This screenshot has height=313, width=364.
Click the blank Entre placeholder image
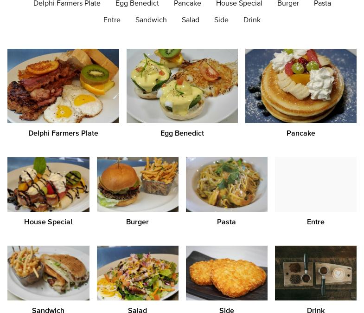tap(316, 184)
